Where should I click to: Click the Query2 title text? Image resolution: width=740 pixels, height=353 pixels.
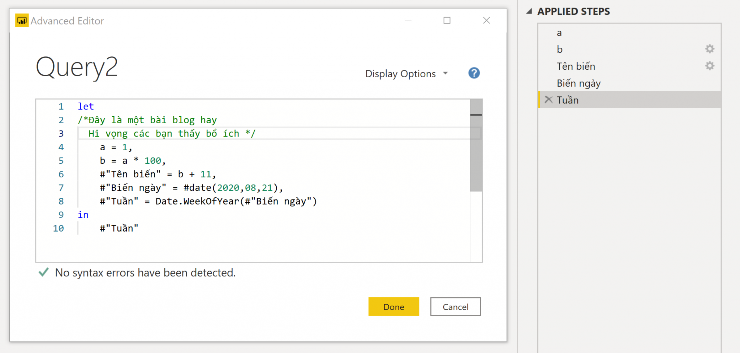[x=77, y=67]
